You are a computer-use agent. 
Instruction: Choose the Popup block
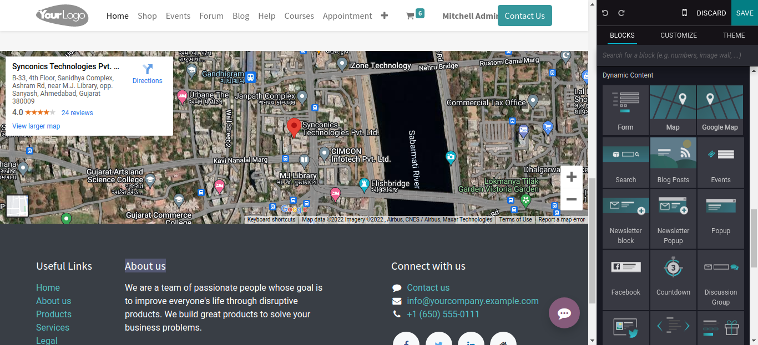720,219
